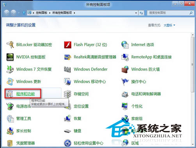Click the scrollbar down arrow
The height and width of the screenshot is (148, 196).
tap(192, 144)
